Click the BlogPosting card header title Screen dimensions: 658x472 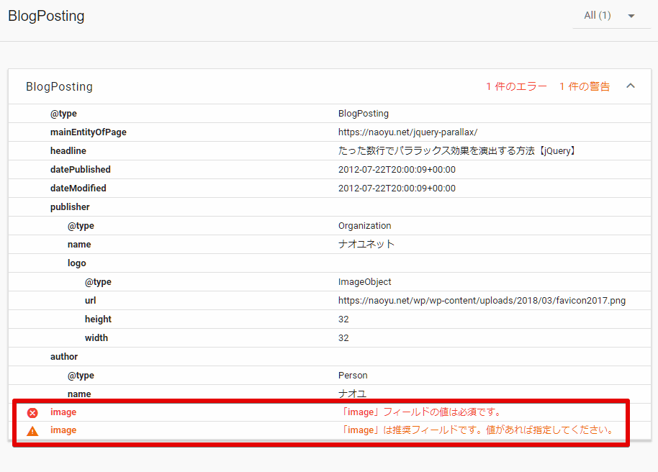(59, 86)
